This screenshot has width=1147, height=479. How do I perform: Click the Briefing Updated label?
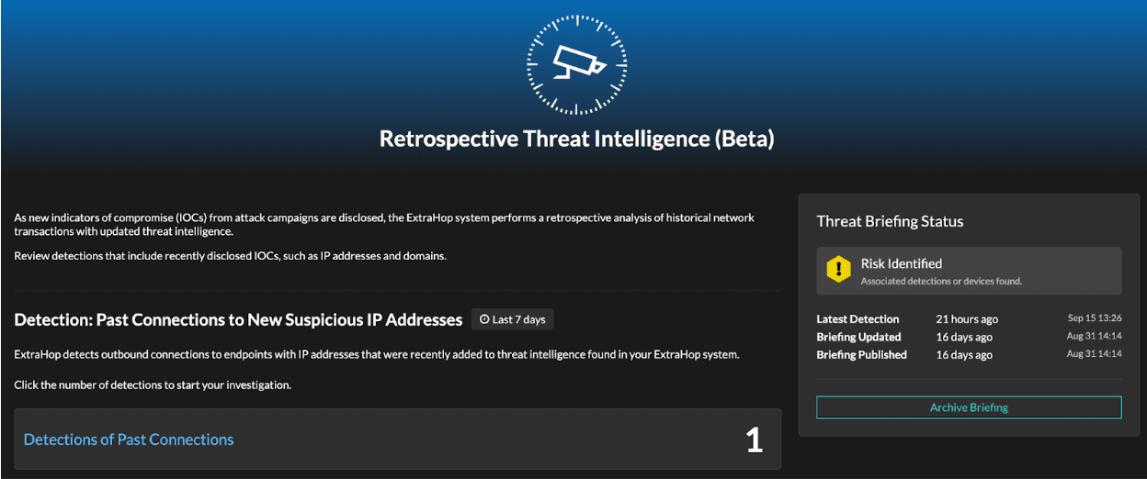coord(858,337)
